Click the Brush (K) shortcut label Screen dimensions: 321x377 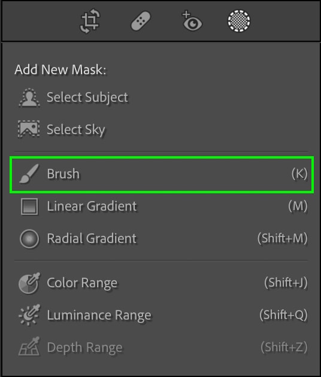299,174
